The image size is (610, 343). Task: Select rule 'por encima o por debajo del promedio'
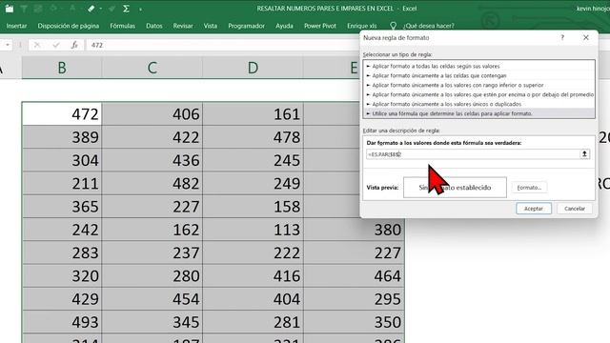[478, 94]
